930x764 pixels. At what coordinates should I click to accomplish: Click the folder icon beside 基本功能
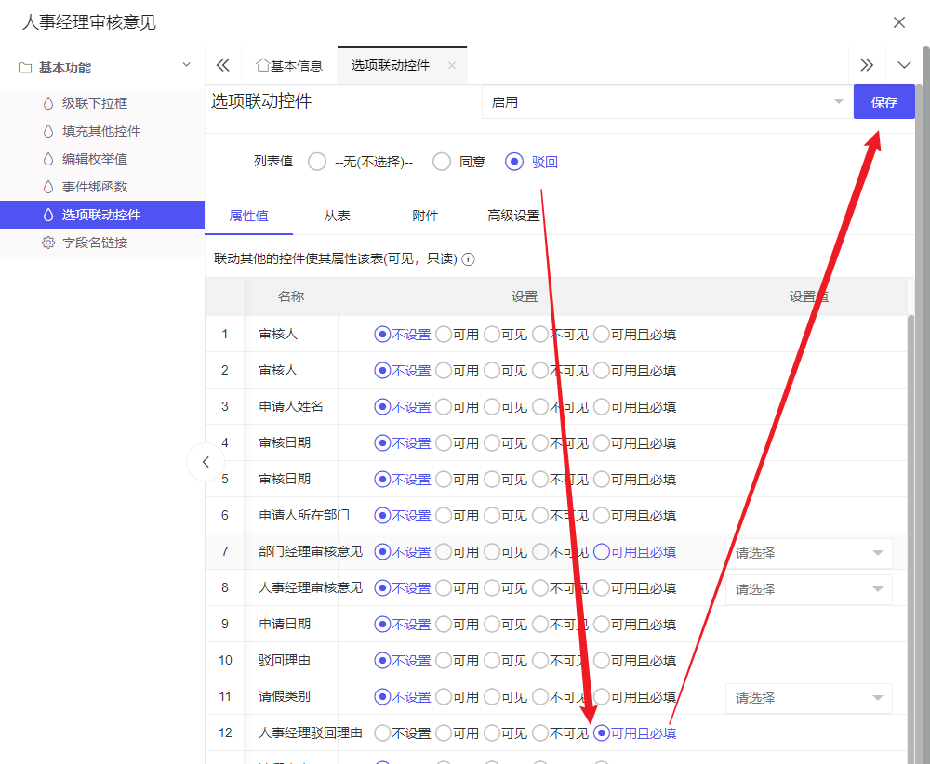tap(25, 68)
